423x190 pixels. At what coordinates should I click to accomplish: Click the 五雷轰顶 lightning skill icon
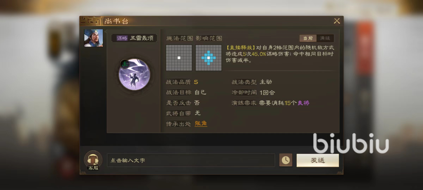[135, 75]
